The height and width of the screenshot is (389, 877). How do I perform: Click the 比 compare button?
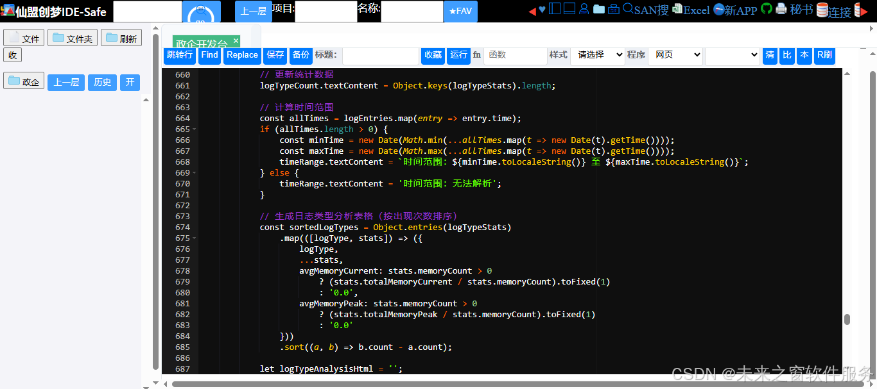tap(787, 55)
